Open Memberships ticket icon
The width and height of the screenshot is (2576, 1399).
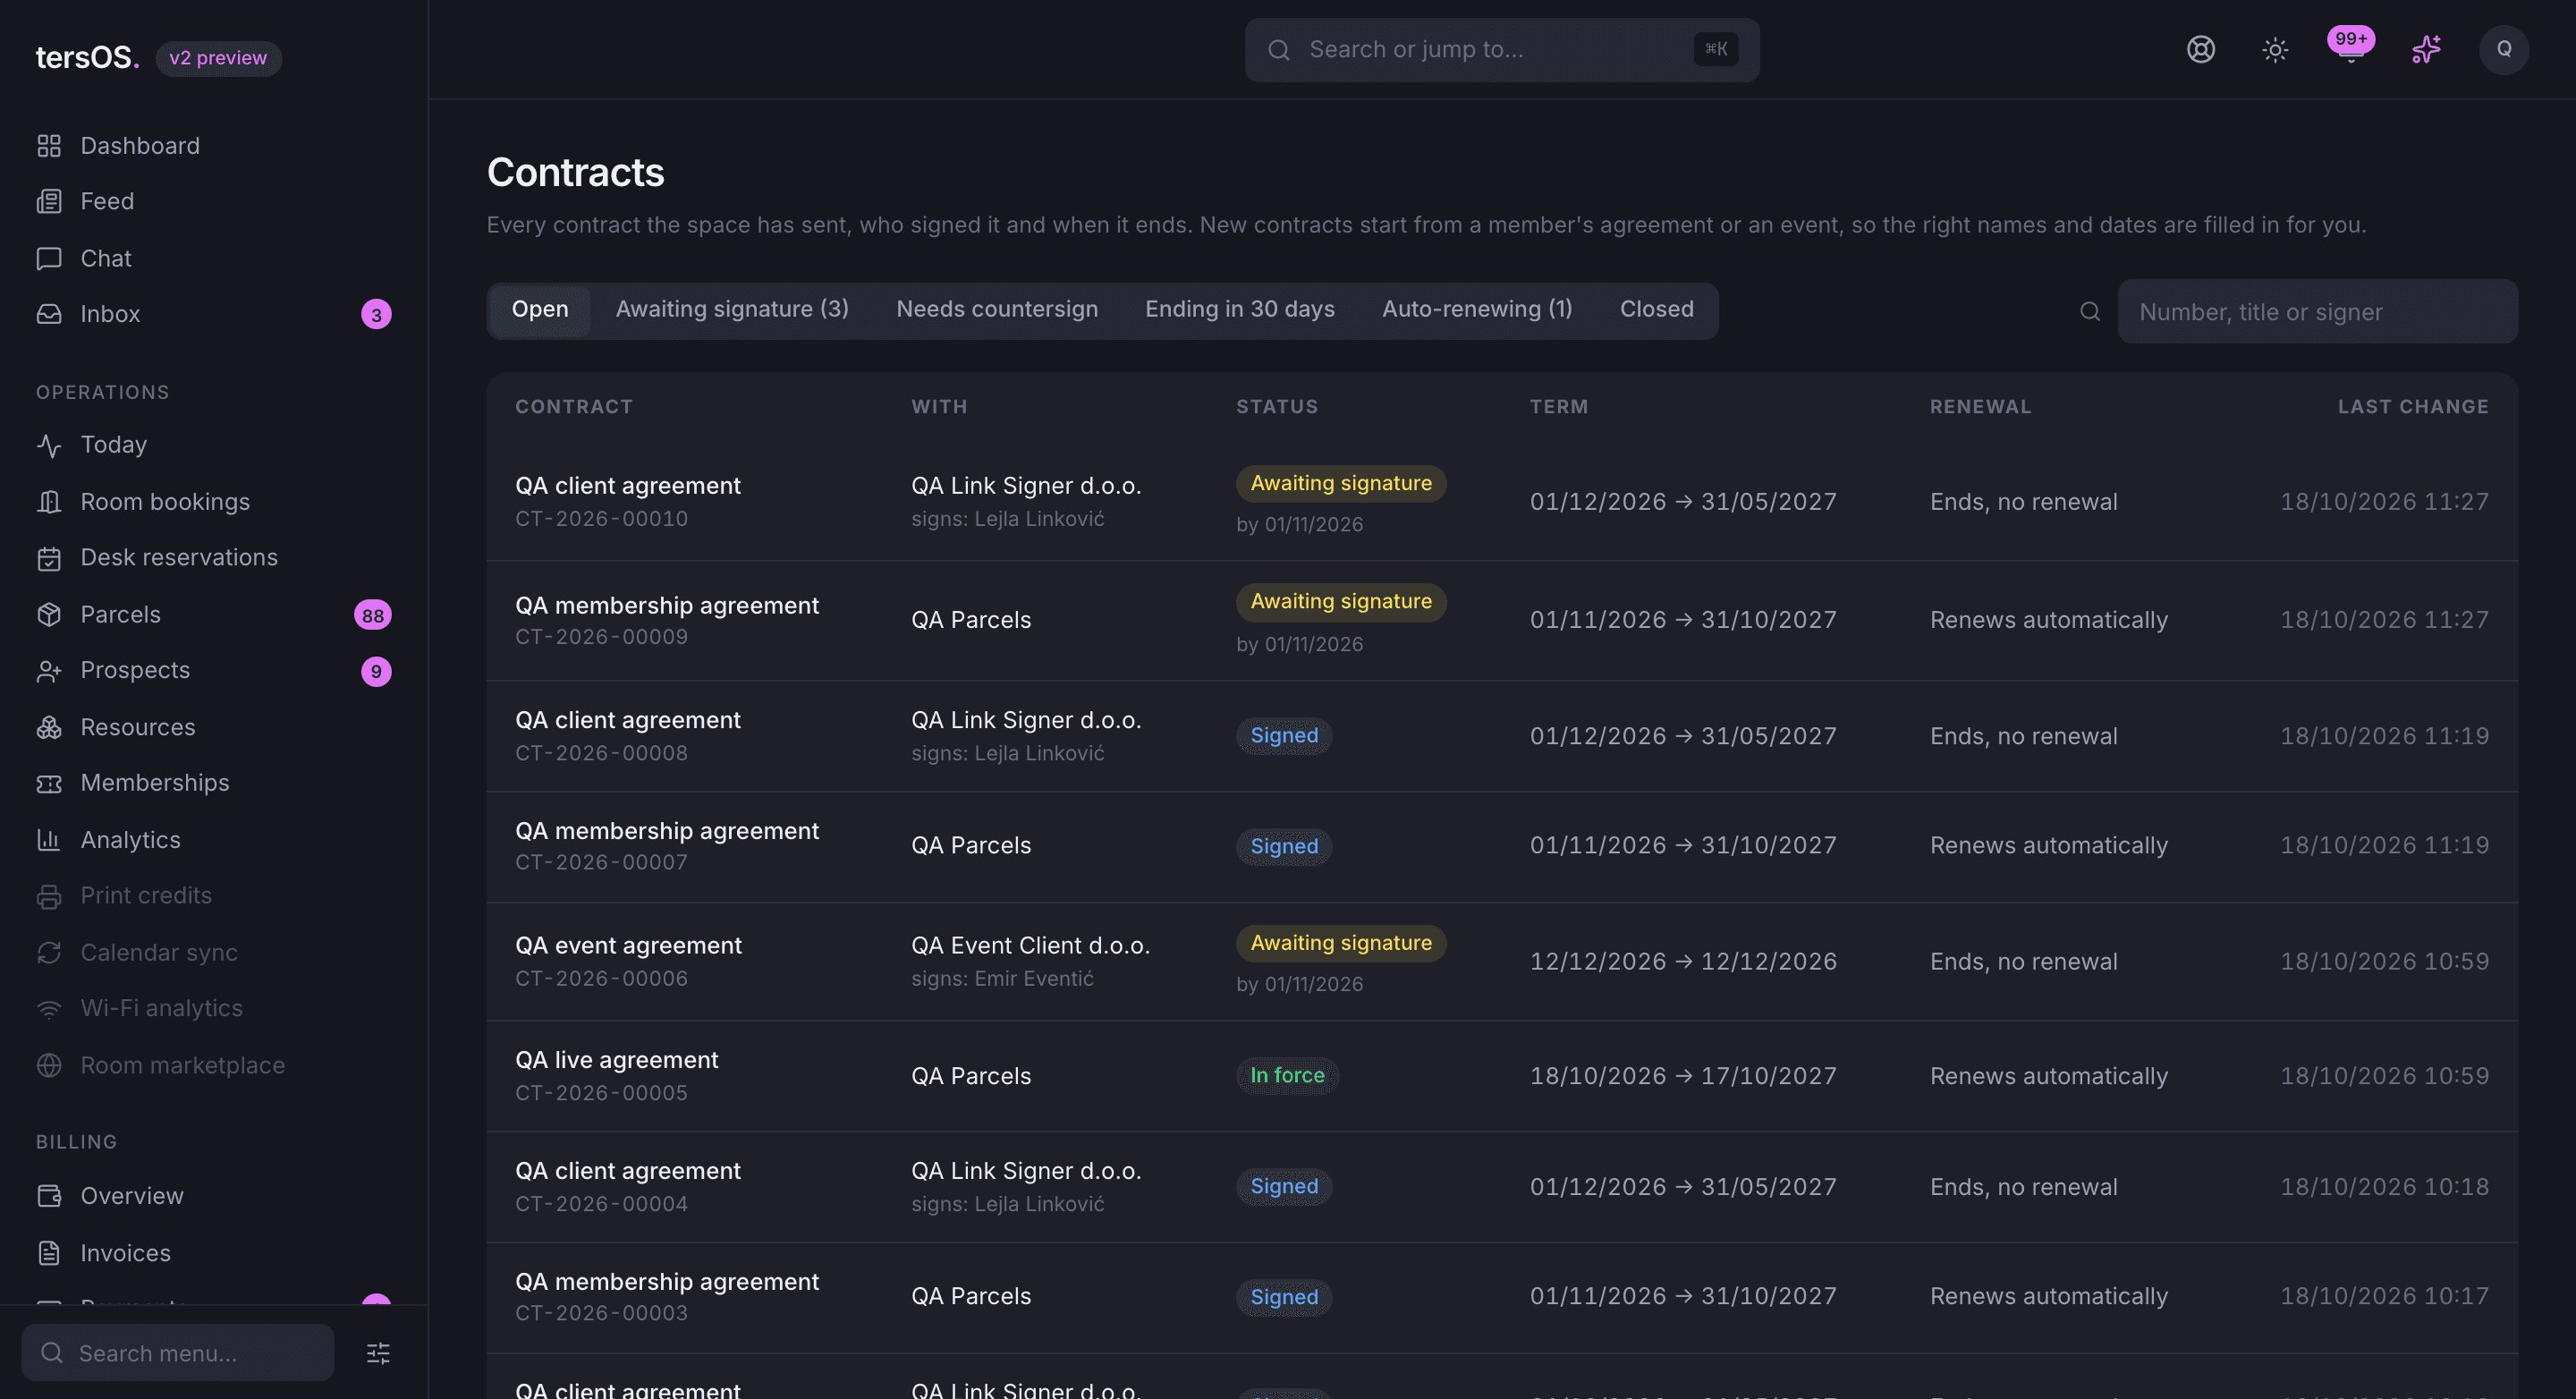(x=49, y=783)
